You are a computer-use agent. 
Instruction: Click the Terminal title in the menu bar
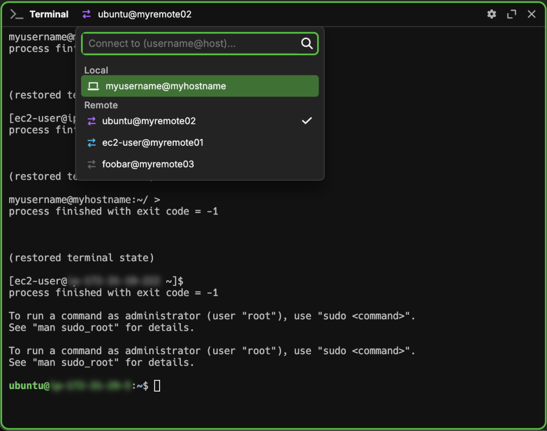(49, 14)
